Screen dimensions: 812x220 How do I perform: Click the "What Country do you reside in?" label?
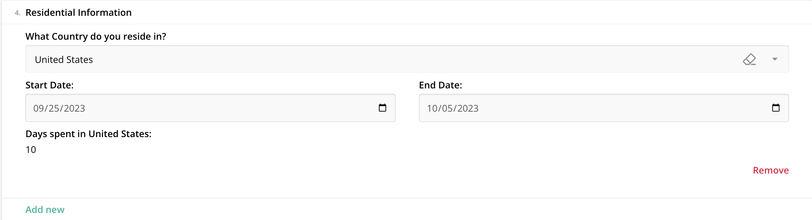(x=96, y=36)
